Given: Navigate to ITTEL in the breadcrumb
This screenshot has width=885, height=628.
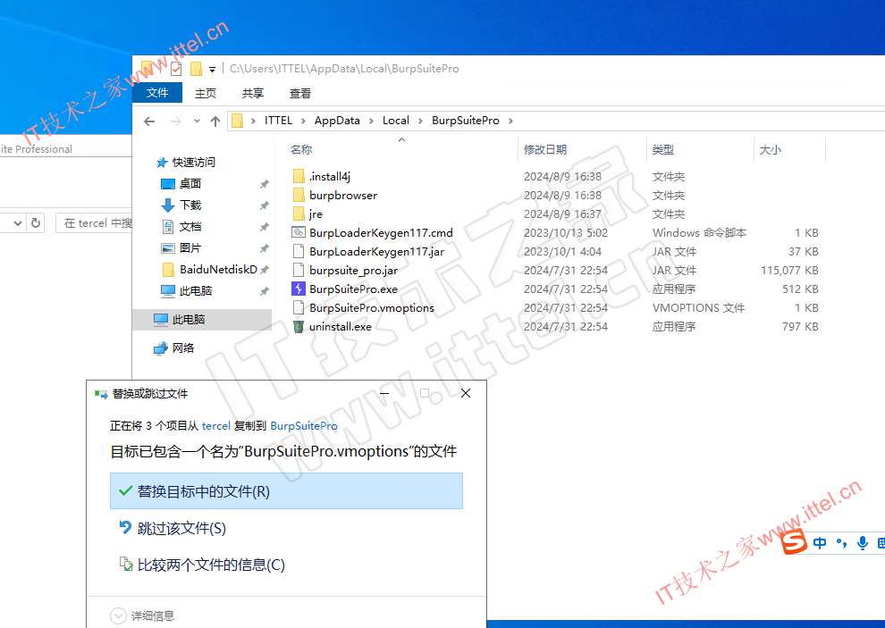Looking at the screenshot, I should [x=278, y=121].
